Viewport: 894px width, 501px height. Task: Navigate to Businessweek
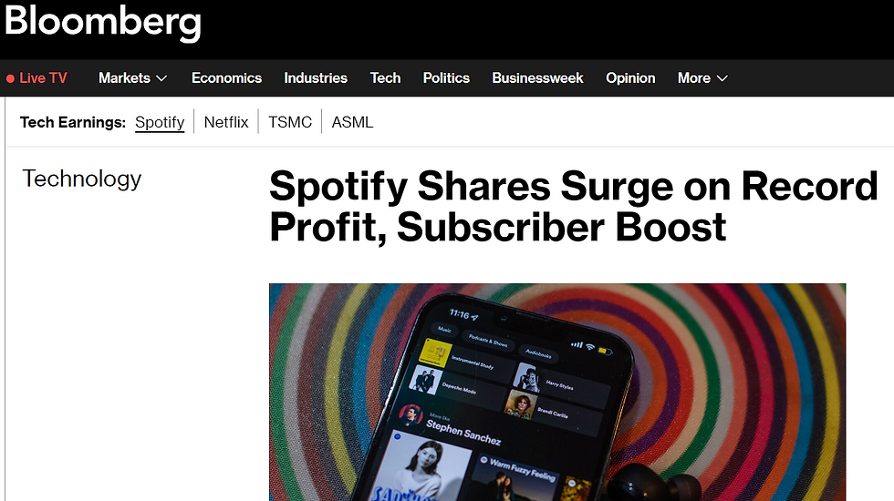point(537,78)
